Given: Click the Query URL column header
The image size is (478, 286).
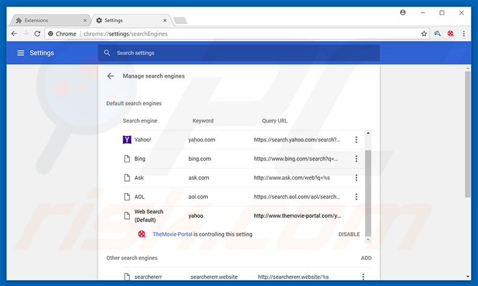Looking at the screenshot, I should 274,121.
